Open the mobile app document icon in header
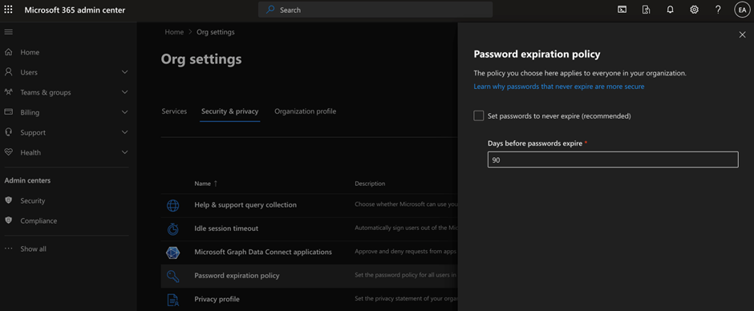 point(646,10)
